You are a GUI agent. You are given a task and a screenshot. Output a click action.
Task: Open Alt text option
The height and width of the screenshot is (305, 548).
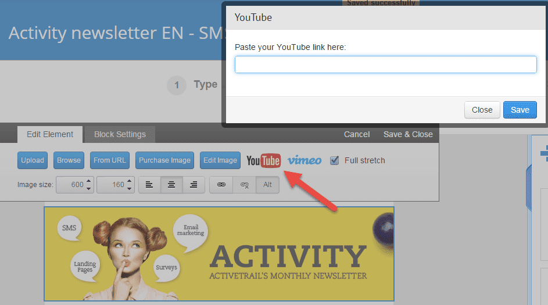268,185
